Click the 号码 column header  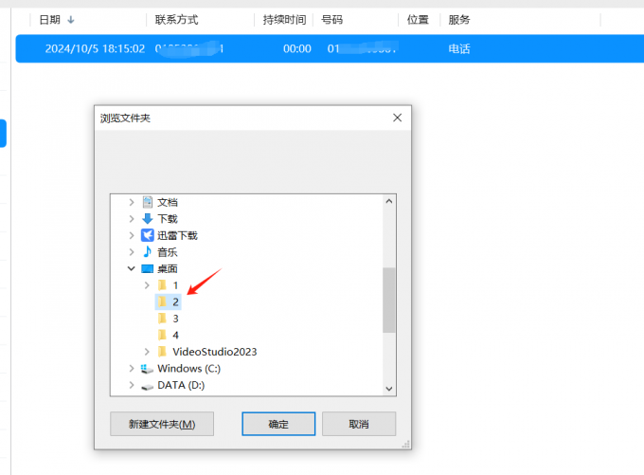[x=331, y=19]
